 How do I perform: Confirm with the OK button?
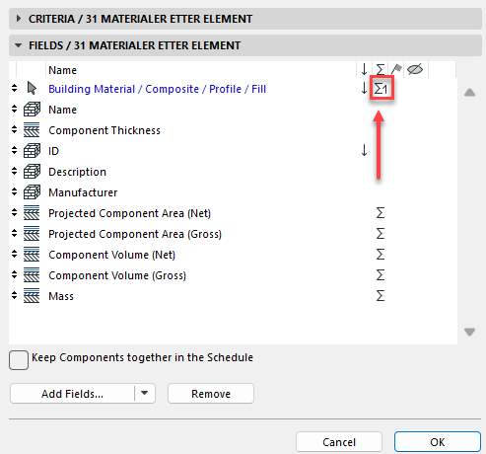click(438, 442)
